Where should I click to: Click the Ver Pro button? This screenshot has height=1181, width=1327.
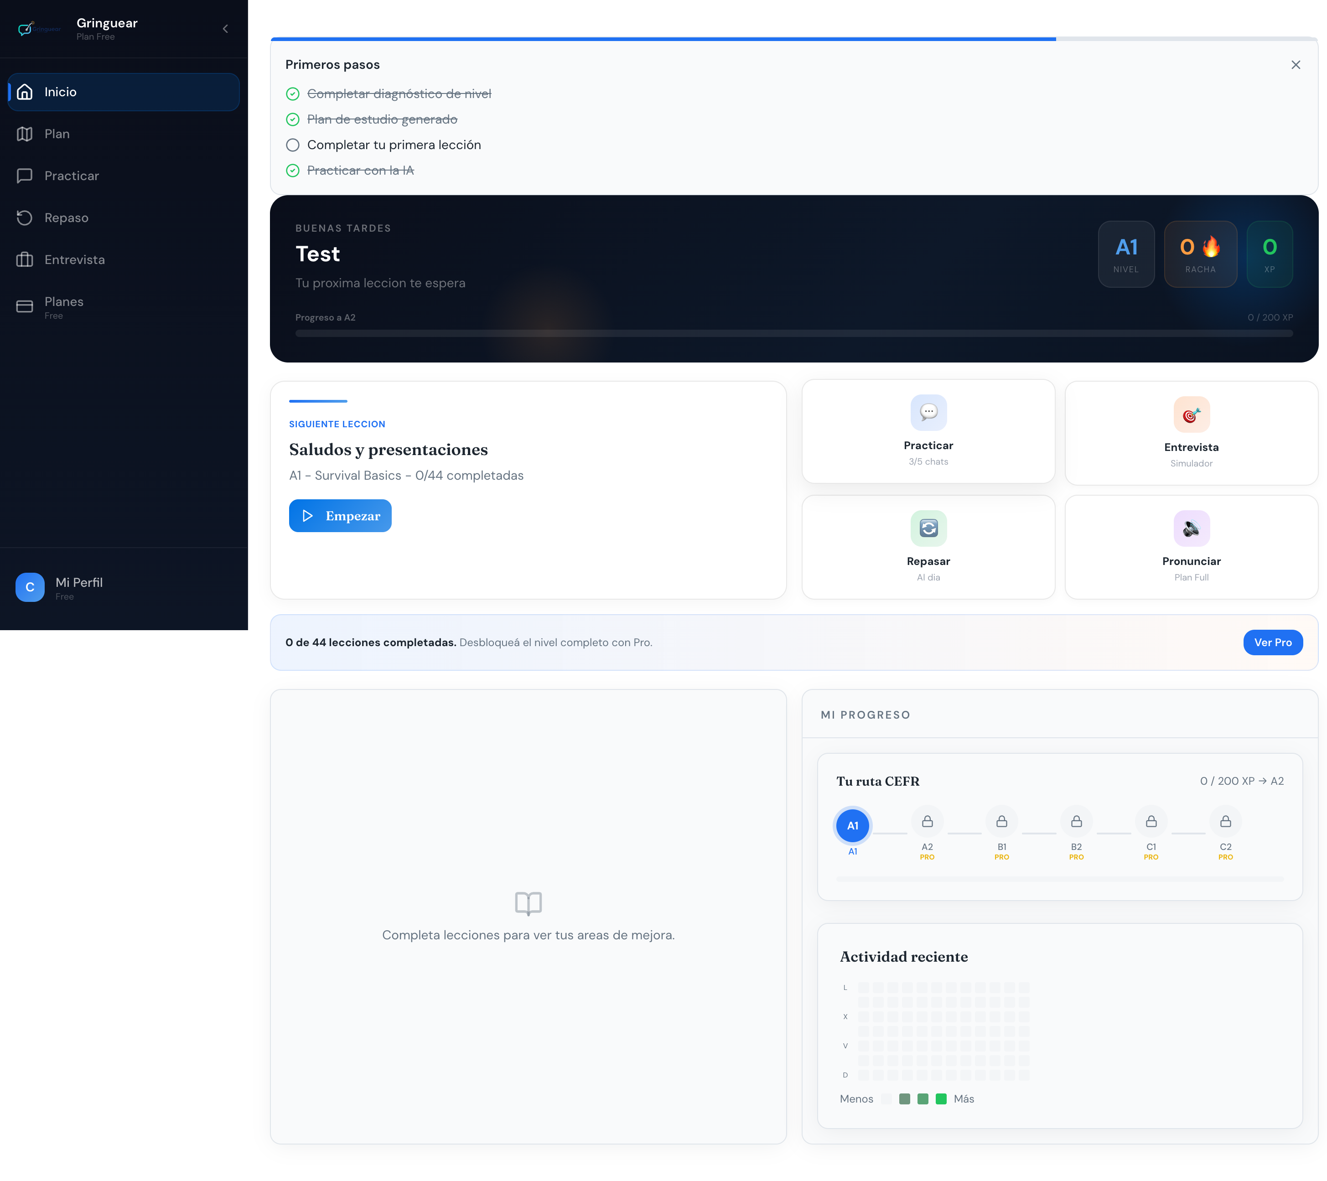click(x=1272, y=642)
